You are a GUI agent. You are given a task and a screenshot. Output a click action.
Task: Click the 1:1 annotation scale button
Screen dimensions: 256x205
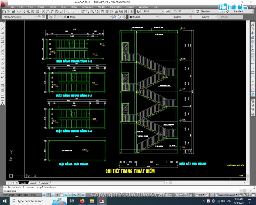point(200,195)
